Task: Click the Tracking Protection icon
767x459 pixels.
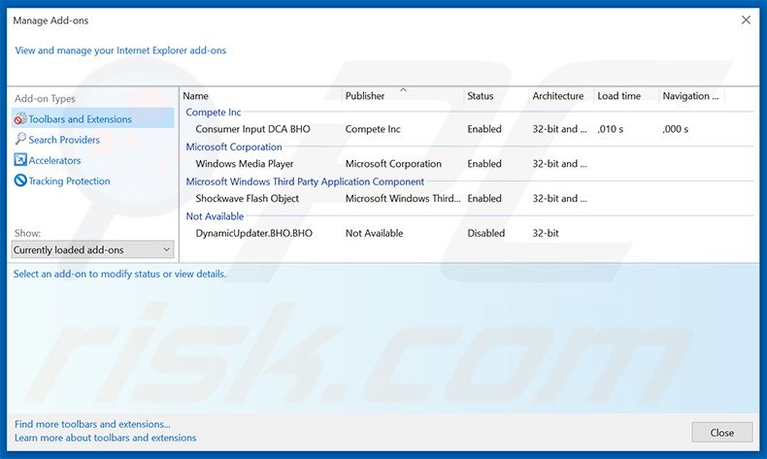Action: (x=20, y=180)
